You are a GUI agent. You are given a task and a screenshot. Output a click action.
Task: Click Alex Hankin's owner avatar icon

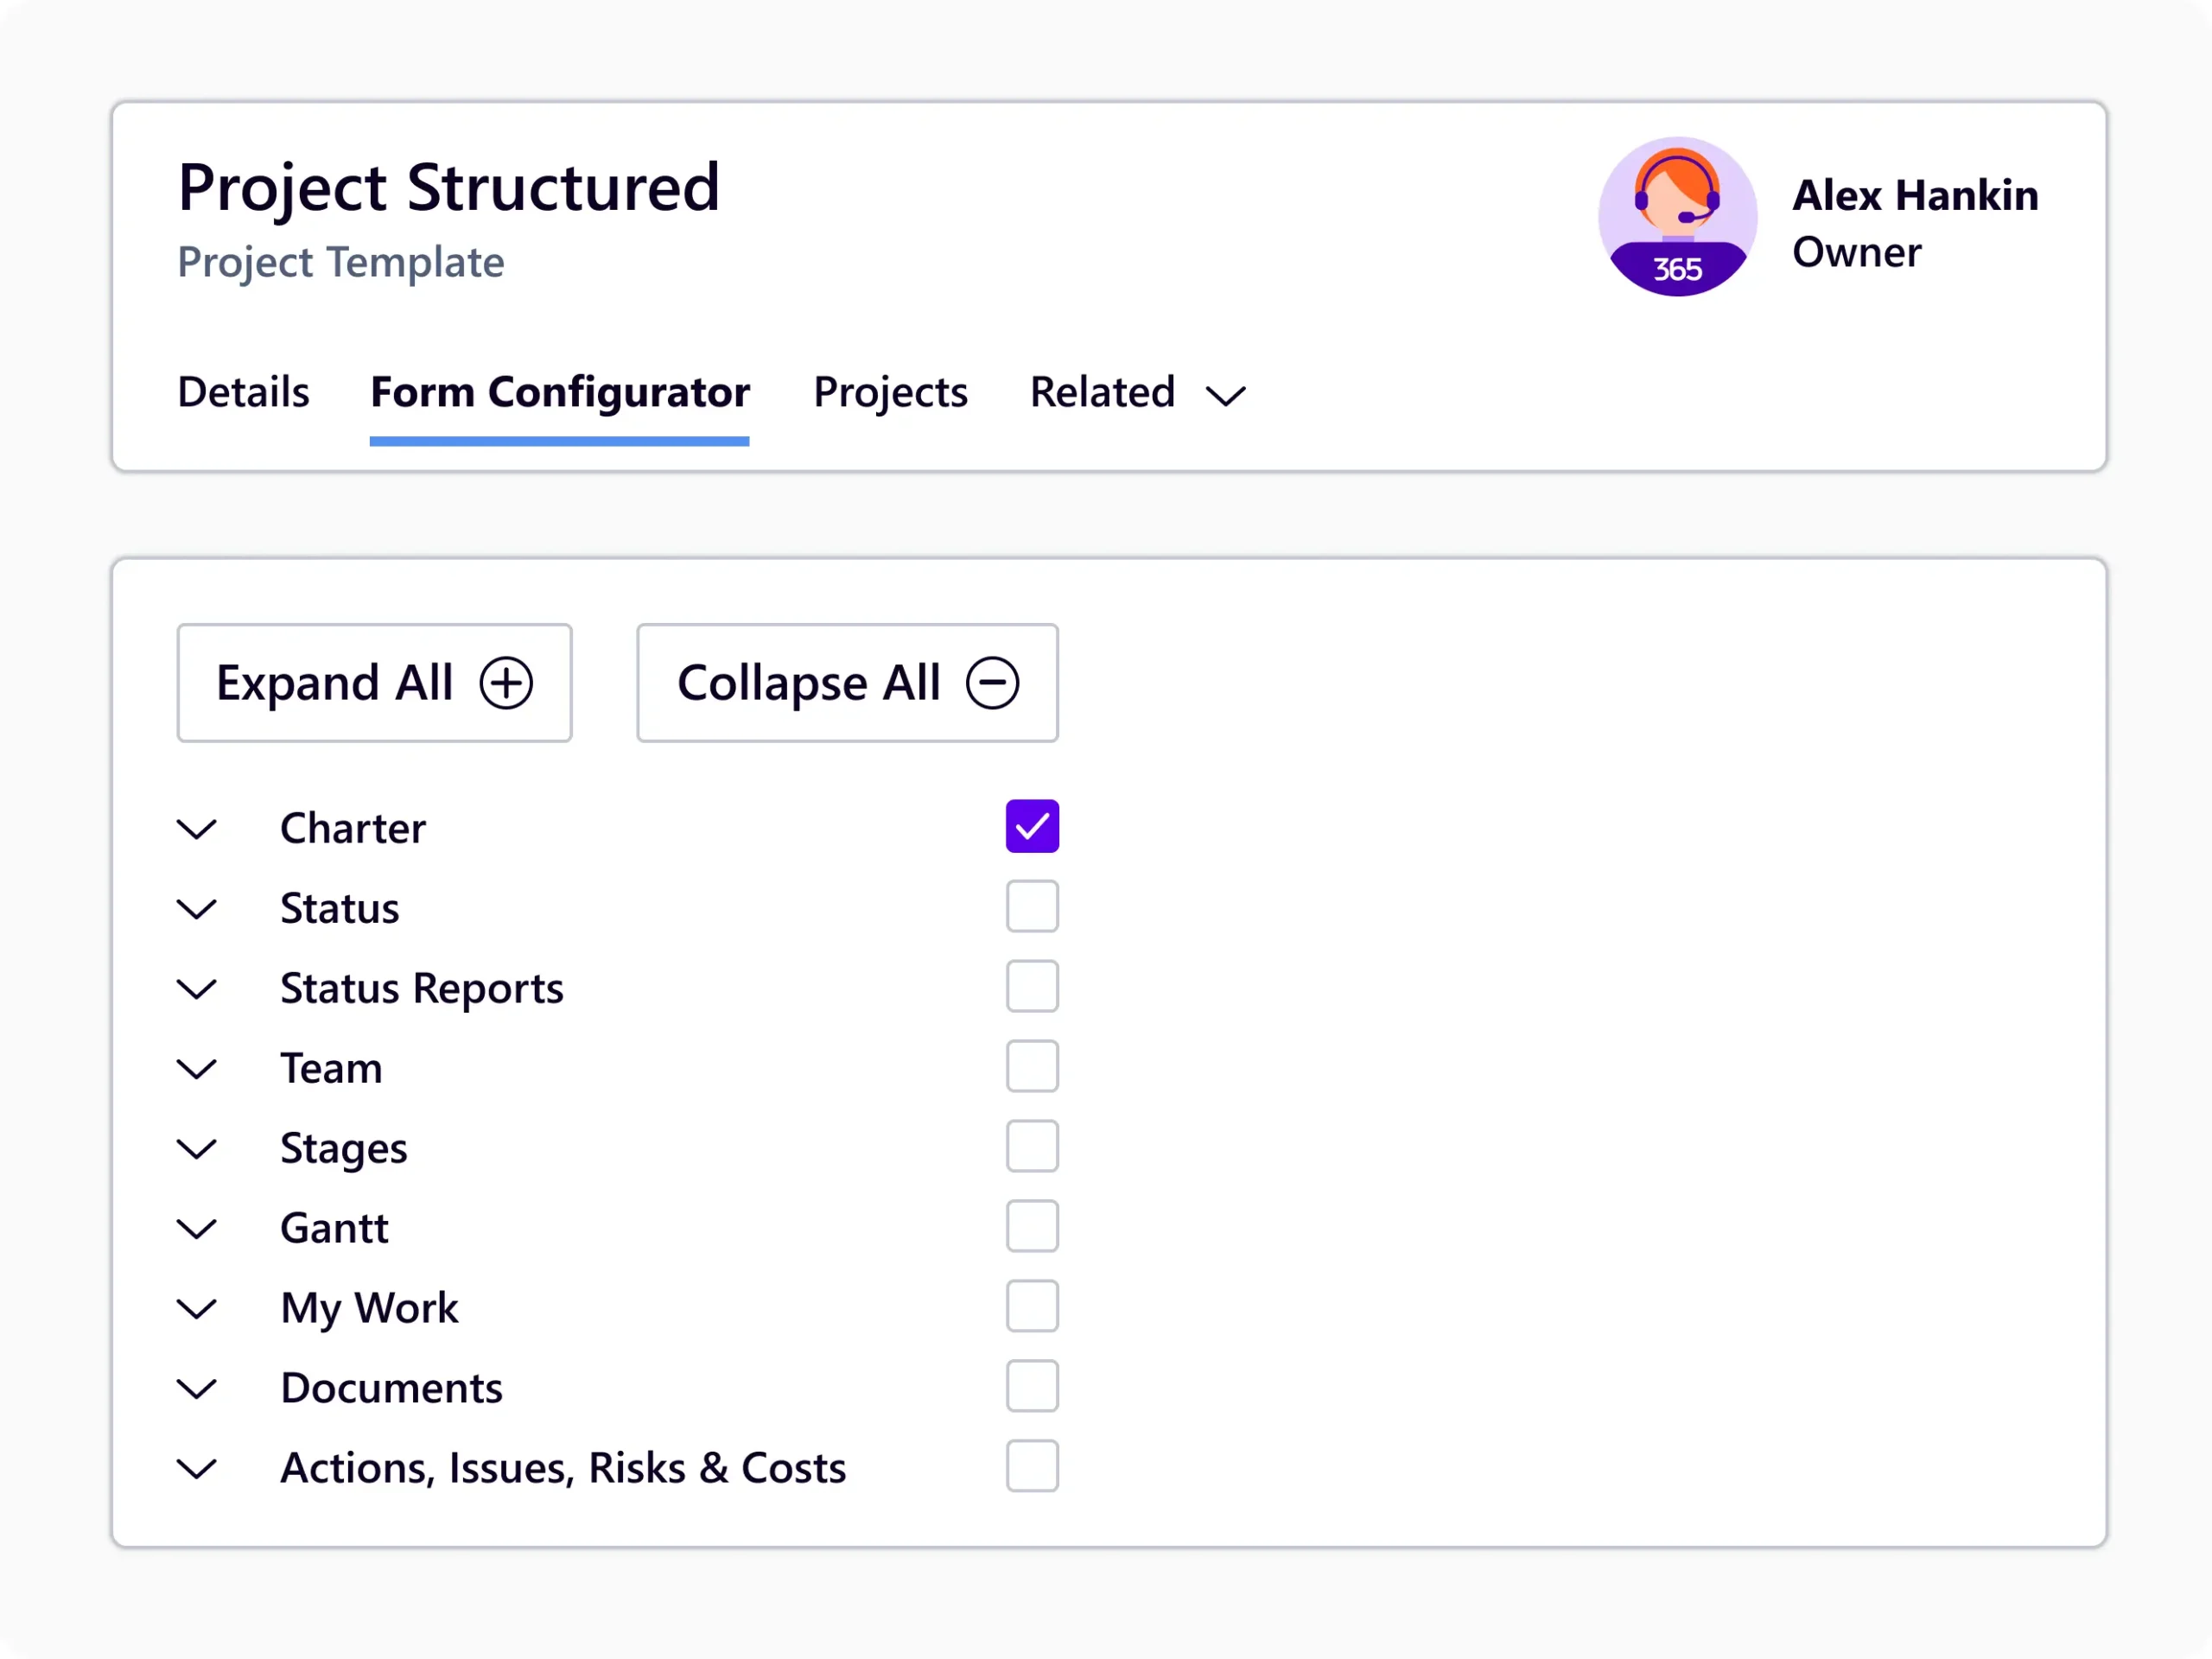coord(1677,216)
